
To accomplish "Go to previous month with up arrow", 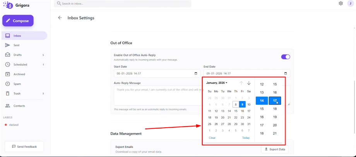I will tap(241, 83).
